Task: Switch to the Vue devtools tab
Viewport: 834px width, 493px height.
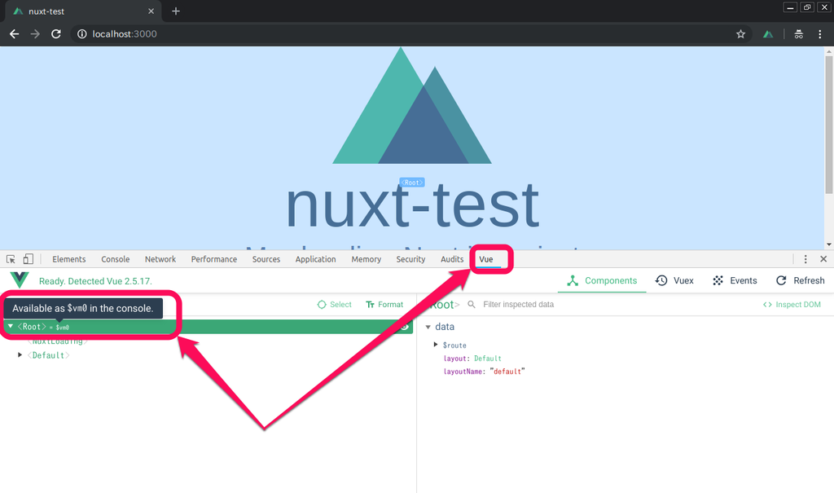Action: [x=486, y=259]
